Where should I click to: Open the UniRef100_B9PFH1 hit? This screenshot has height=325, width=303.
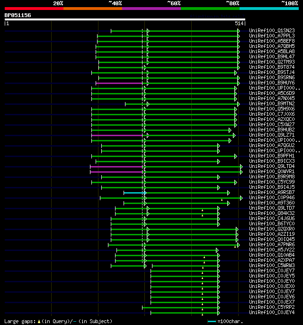pos(272,156)
